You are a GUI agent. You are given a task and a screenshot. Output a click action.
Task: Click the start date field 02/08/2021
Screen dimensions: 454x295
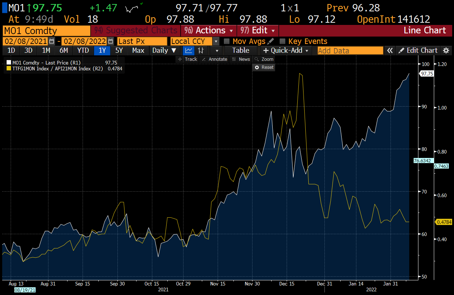pos(25,41)
